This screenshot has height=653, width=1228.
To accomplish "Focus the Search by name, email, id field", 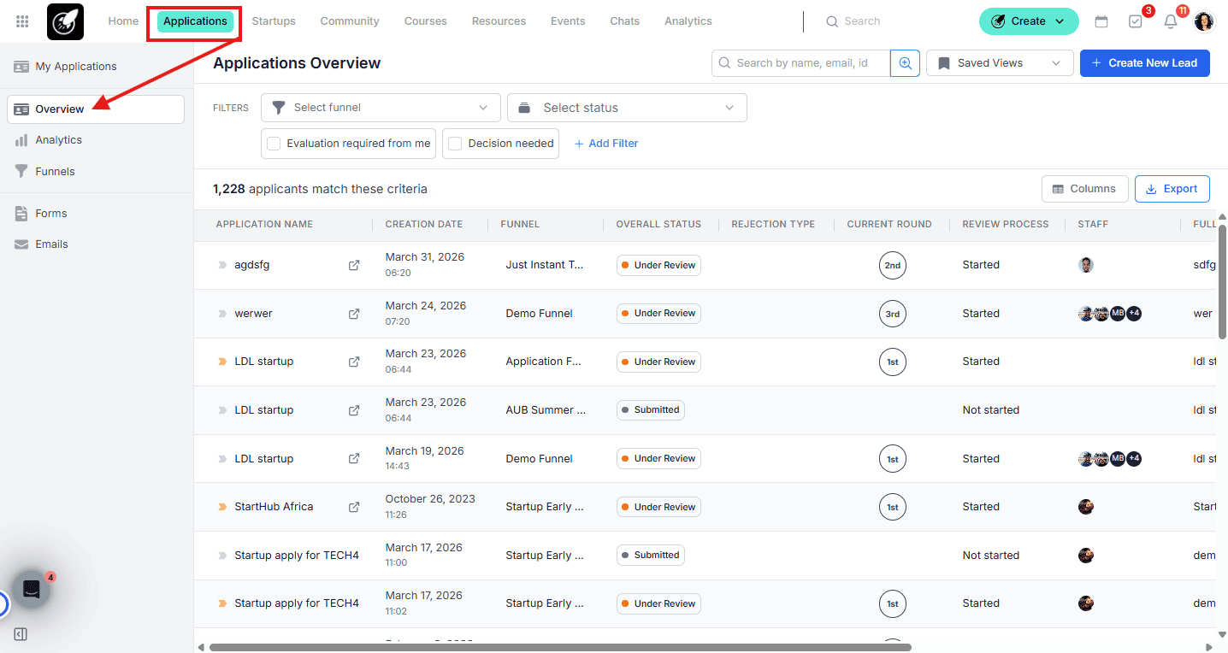I will click(x=800, y=62).
